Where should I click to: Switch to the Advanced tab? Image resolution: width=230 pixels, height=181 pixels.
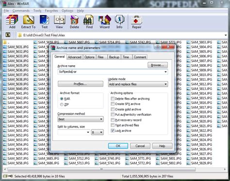[x=75, y=57]
